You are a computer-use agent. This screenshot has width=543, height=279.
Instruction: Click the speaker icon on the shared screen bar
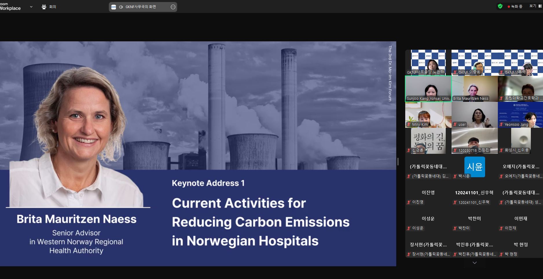pos(121,7)
